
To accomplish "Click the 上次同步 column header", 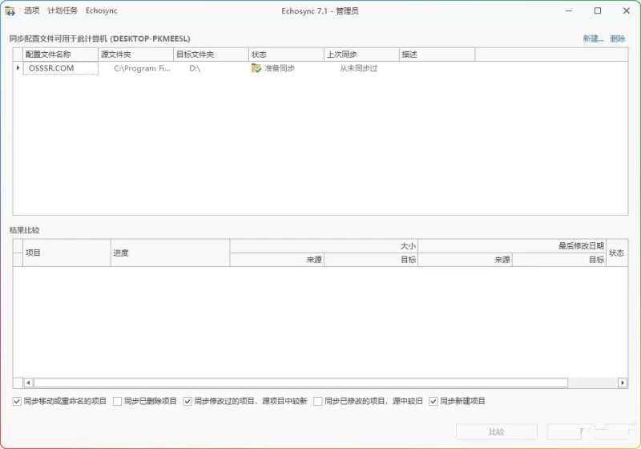I will (x=361, y=55).
